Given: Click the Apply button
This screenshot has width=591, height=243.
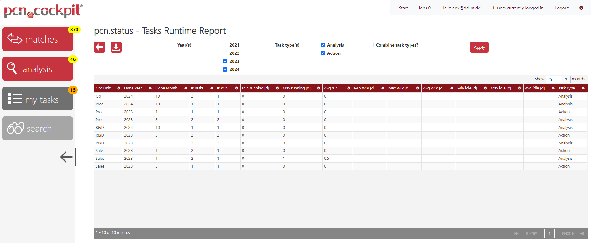Looking at the screenshot, I should click(479, 47).
